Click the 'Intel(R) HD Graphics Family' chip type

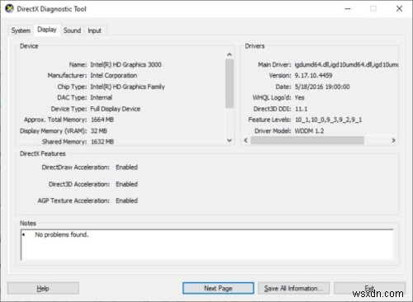127,87
